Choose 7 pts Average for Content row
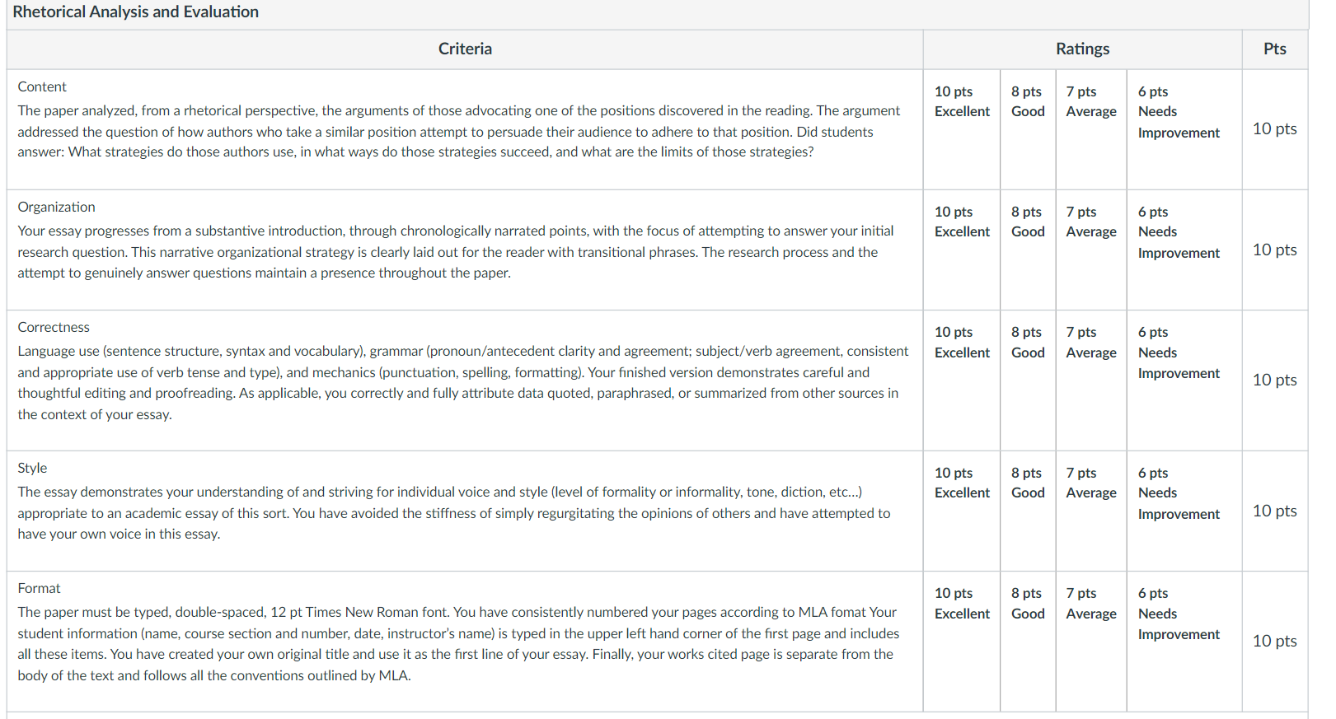The image size is (1336, 719). (x=1090, y=129)
